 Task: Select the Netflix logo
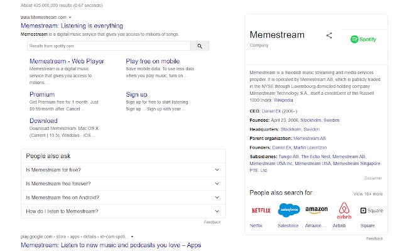click(261, 211)
